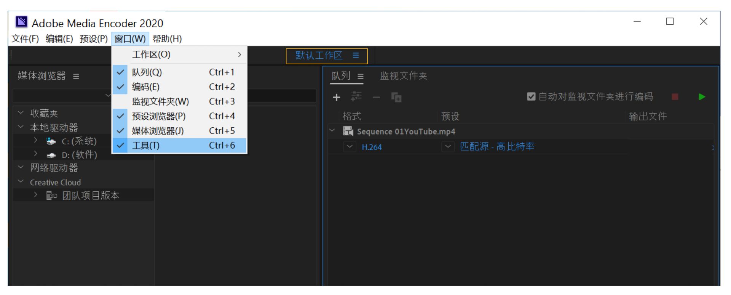731x295 pixels.
Task: Collapse the 收藏夹 tree node
Action: pyautogui.click(x=21, y=113)
